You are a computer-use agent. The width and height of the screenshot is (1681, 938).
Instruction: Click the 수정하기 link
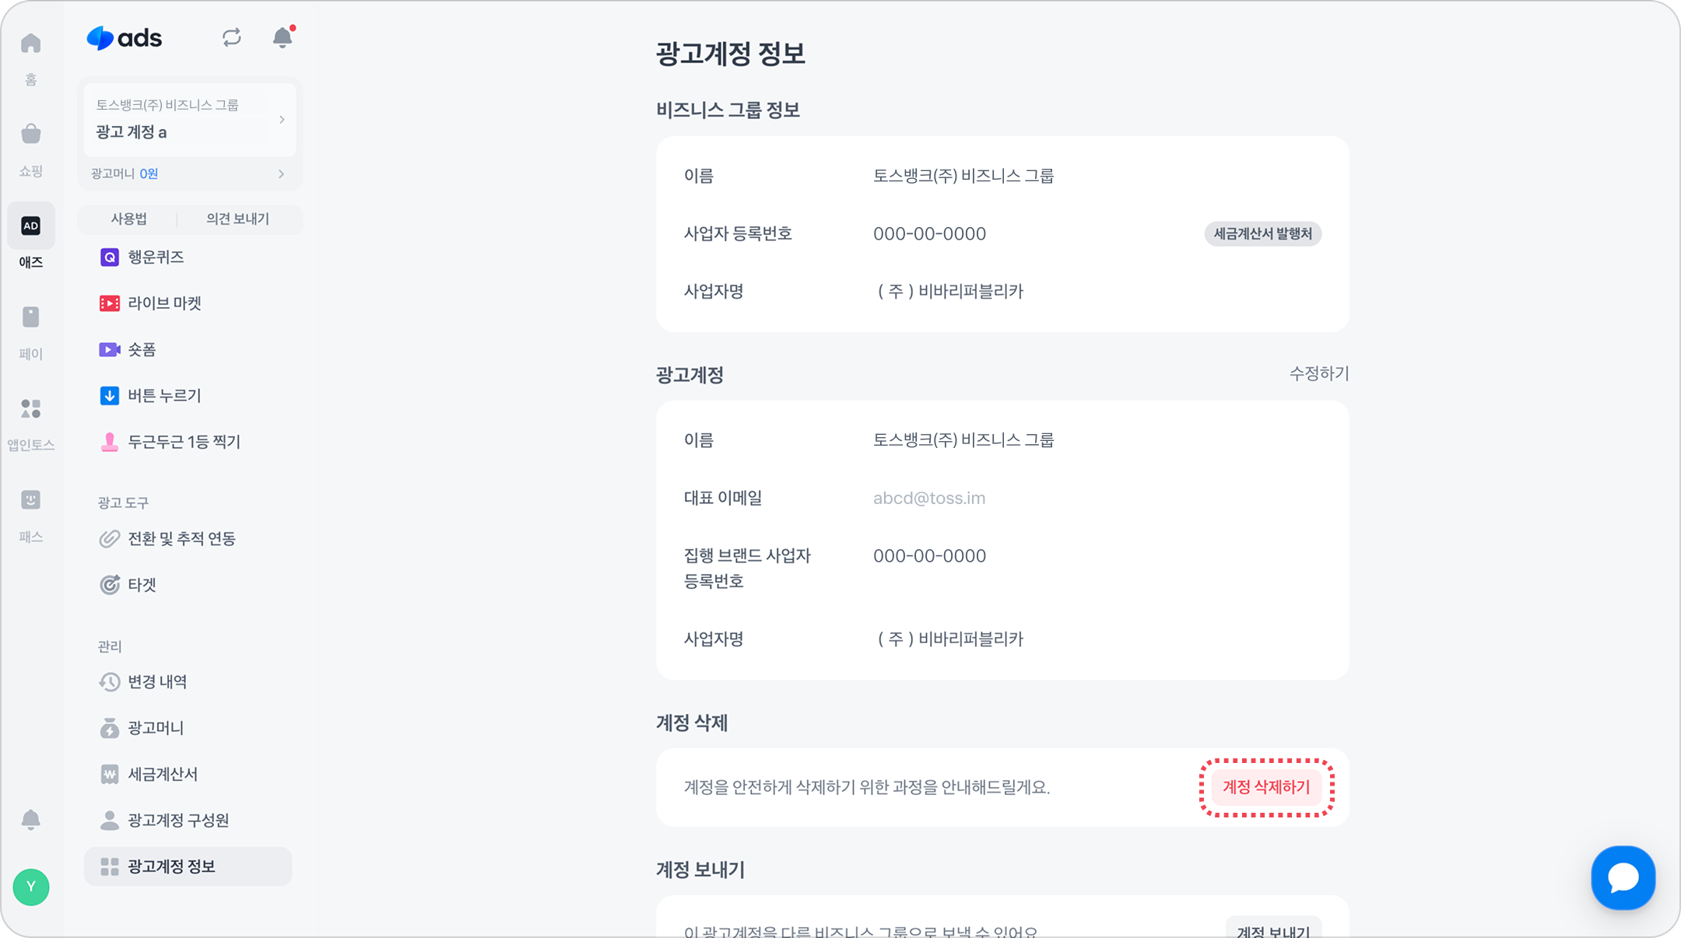[x=1318, y=374]
